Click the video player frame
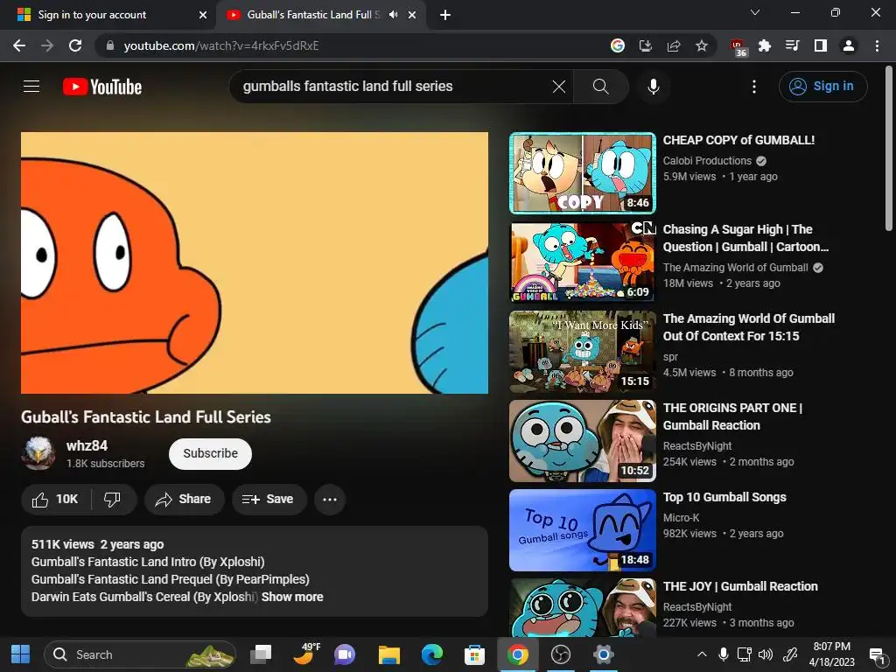 point(255,262)
